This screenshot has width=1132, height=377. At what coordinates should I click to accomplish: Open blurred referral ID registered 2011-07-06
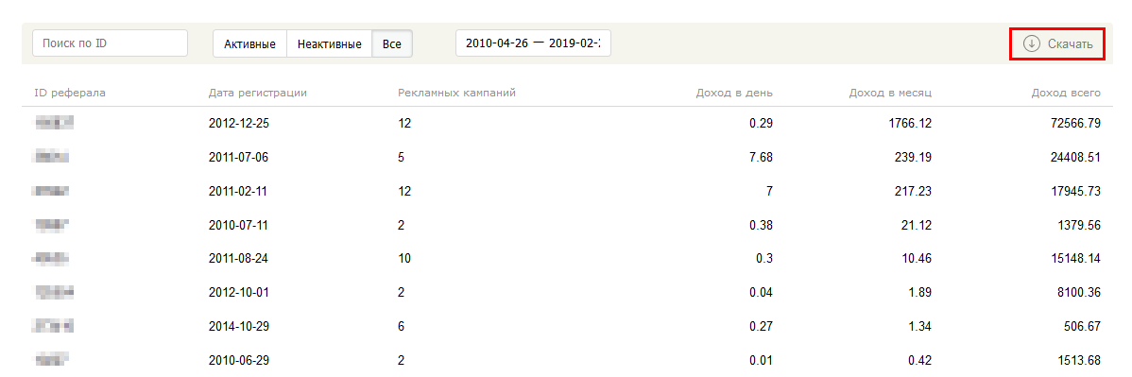click(52, 157)
